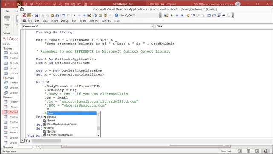Open the Debug menu

click(64, 21)
